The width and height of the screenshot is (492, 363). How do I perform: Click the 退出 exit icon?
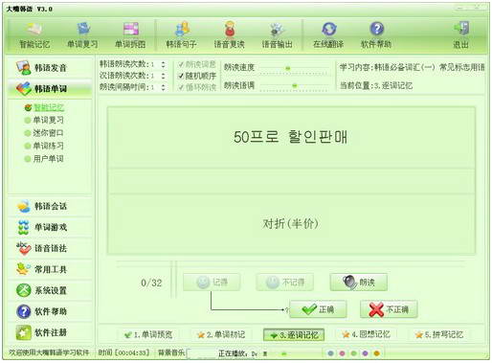tap(461, 35)
